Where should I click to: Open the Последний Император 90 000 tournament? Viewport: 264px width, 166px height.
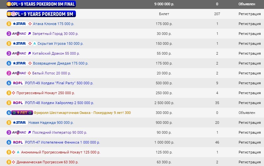(x=59, y=132)
